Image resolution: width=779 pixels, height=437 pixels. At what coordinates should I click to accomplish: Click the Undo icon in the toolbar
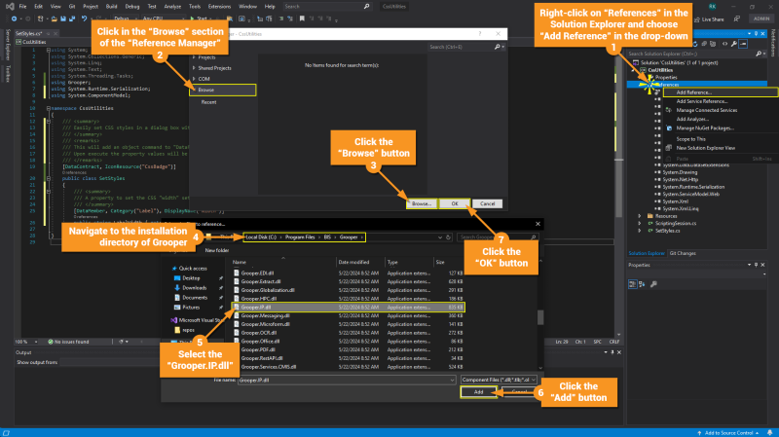84,18
